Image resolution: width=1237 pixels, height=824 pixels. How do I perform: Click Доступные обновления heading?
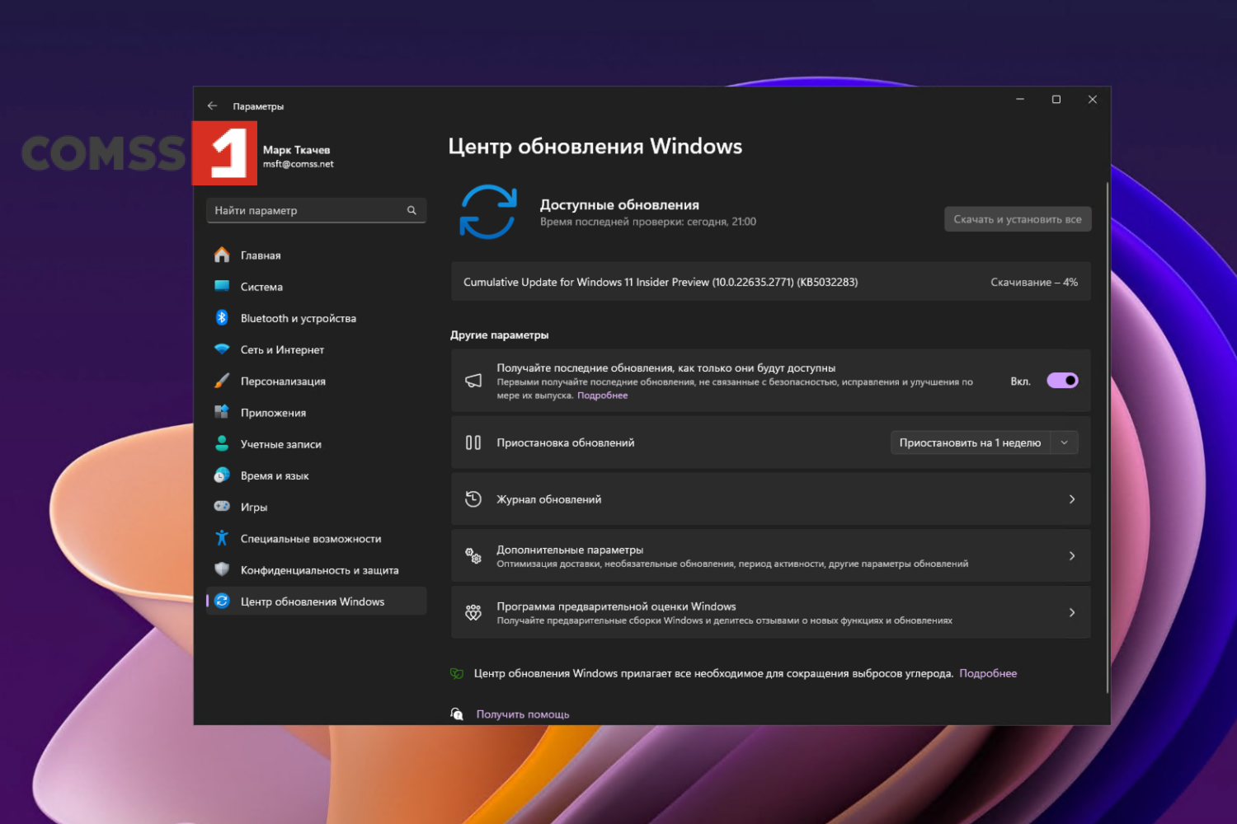pos(619,205)
